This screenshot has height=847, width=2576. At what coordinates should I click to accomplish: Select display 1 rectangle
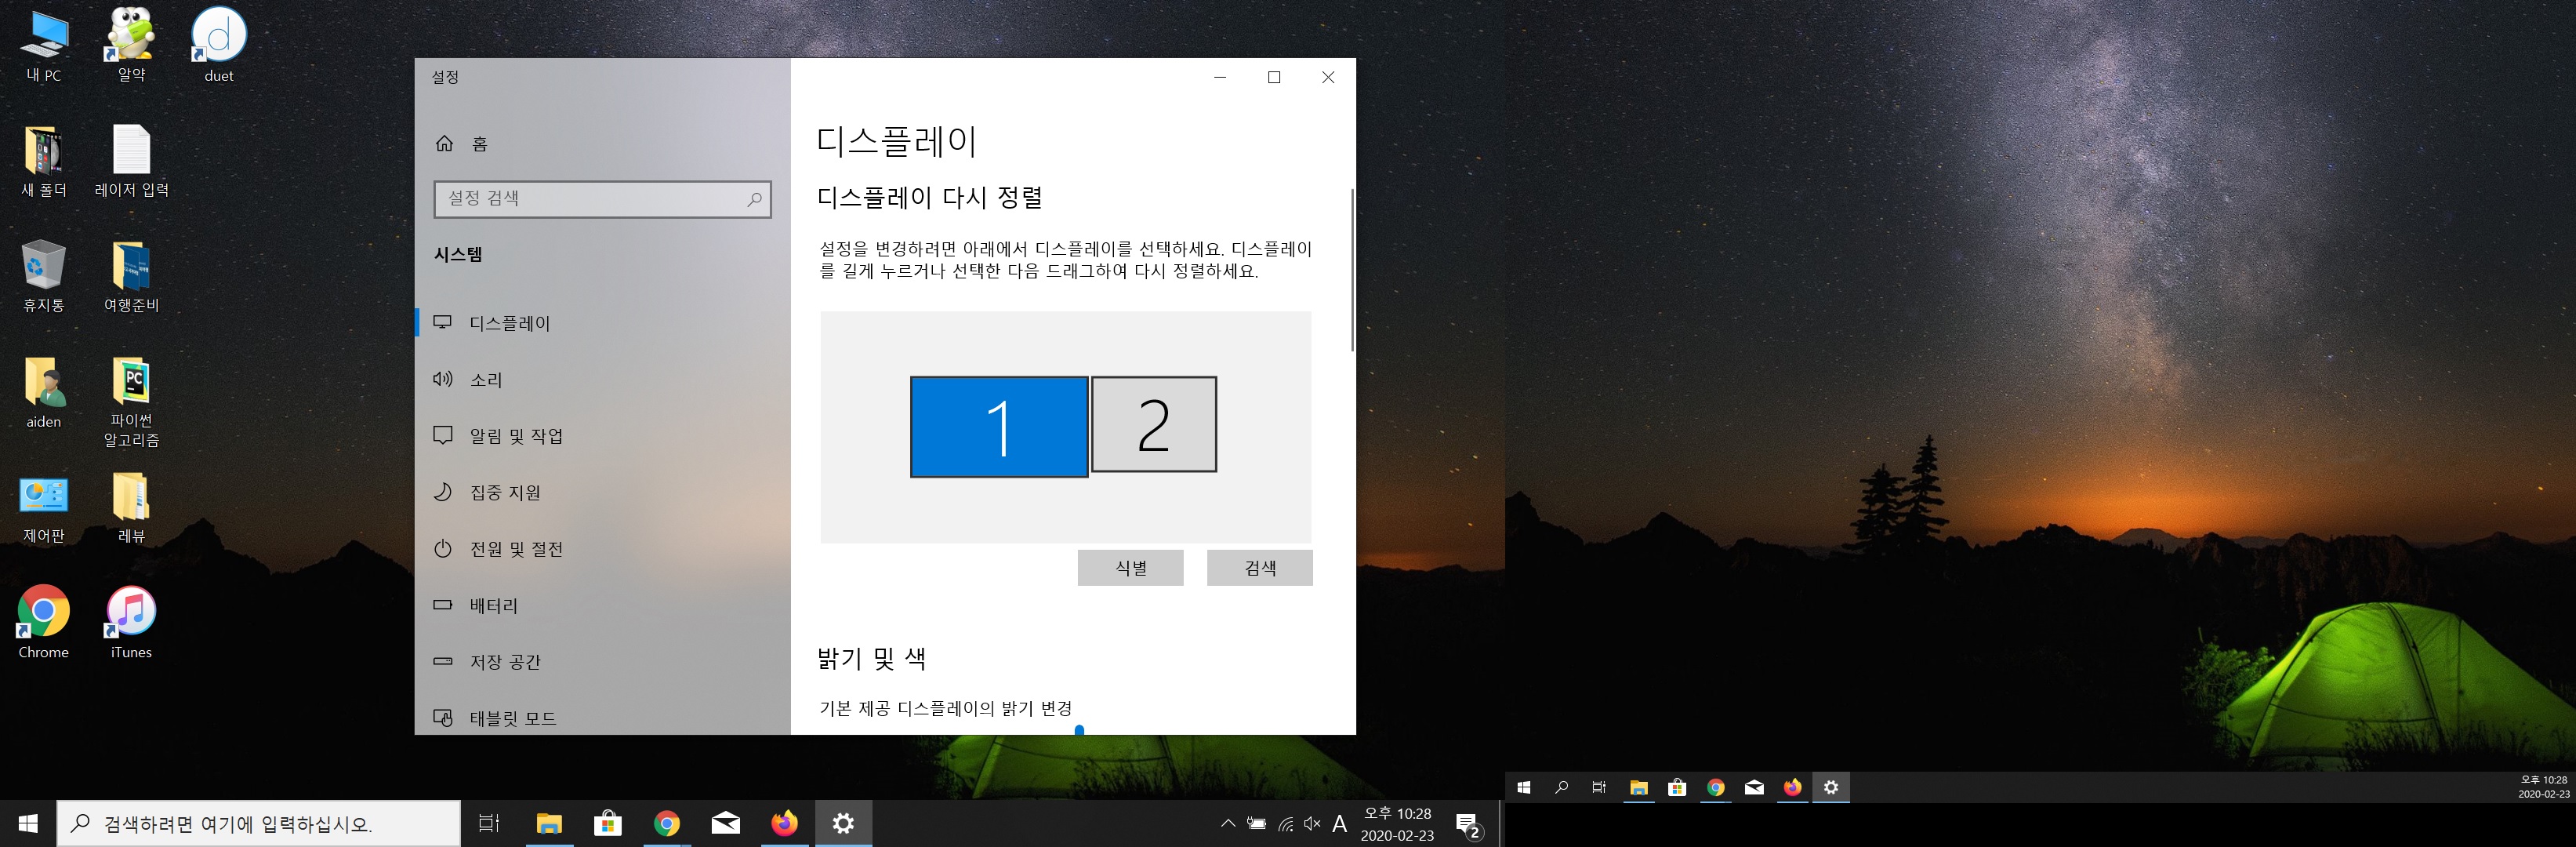[998, 427]
